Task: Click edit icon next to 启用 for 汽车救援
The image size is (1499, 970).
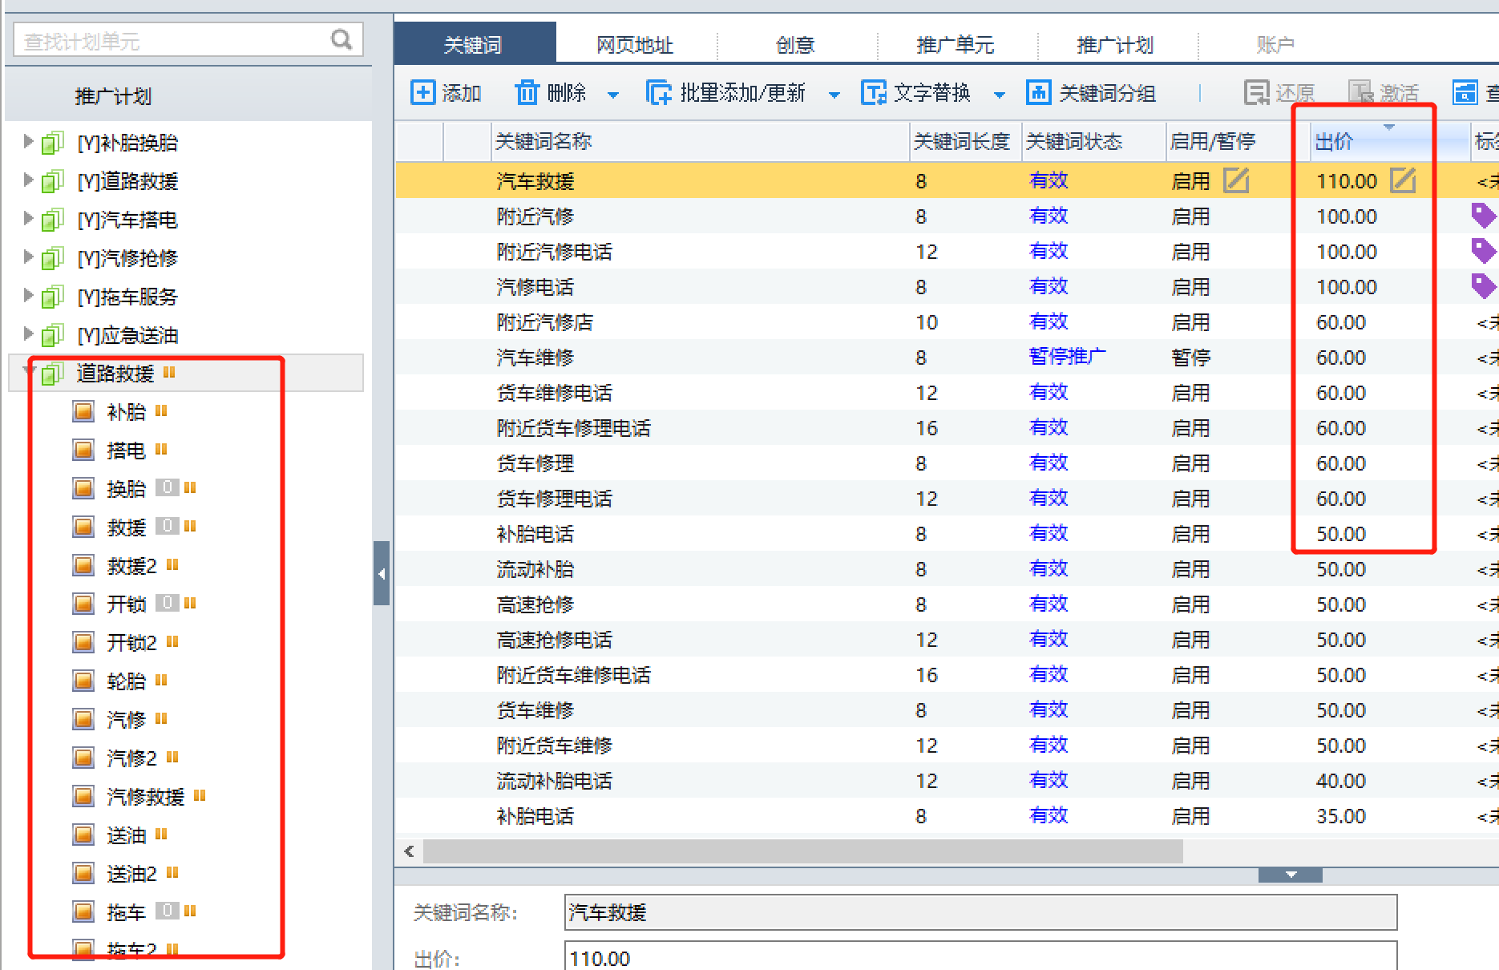Action: (x=1236, y=180)
